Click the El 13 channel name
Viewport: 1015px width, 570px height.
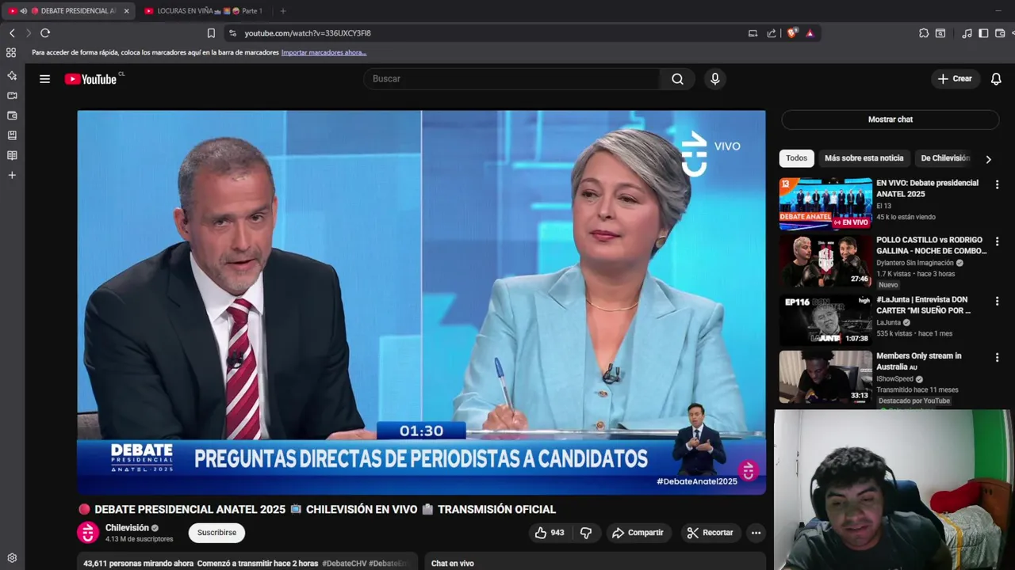(x=885, y=206)
